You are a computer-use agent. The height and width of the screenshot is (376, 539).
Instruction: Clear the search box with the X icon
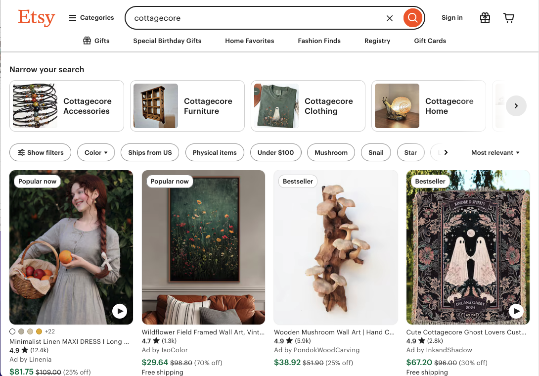coord(390,18)
